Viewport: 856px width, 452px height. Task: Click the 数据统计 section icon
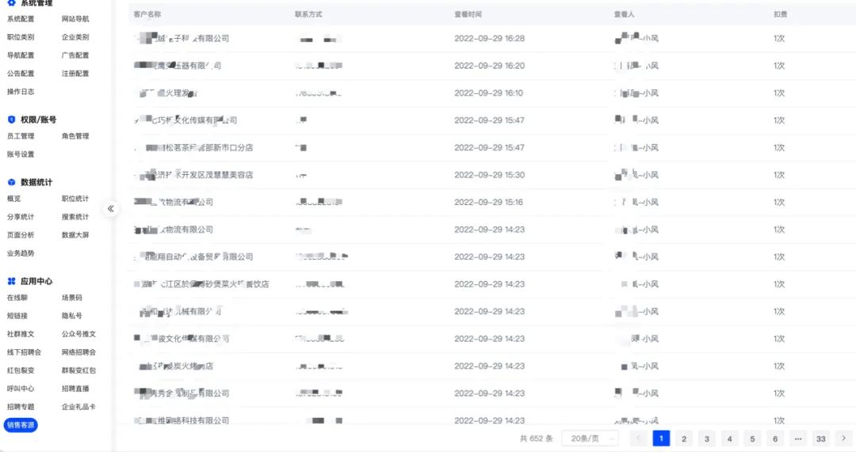[11, 182]
